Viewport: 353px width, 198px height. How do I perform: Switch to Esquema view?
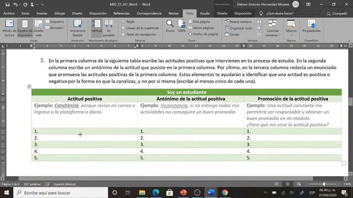(x=55, y=21)
